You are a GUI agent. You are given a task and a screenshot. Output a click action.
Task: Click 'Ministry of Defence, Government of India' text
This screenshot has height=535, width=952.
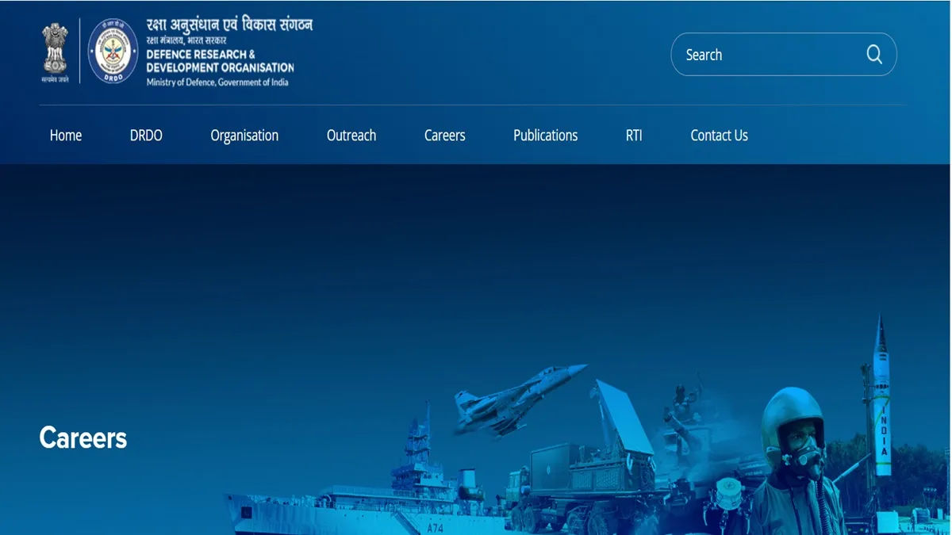(217, 82)
